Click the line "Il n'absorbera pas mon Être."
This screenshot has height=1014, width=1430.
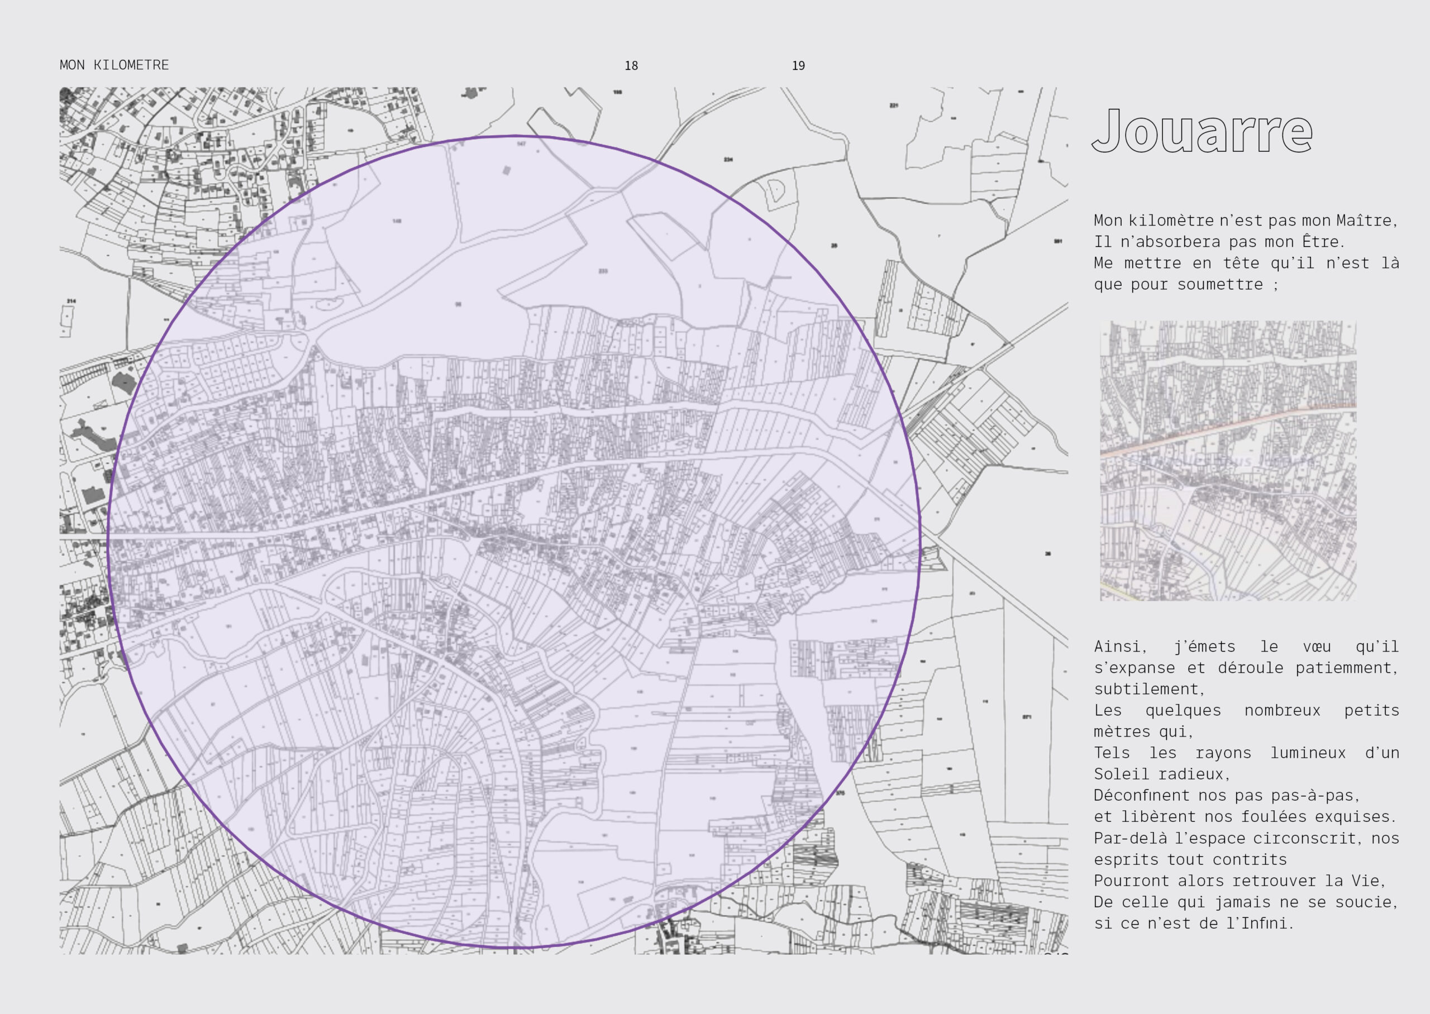[1219, 242]
